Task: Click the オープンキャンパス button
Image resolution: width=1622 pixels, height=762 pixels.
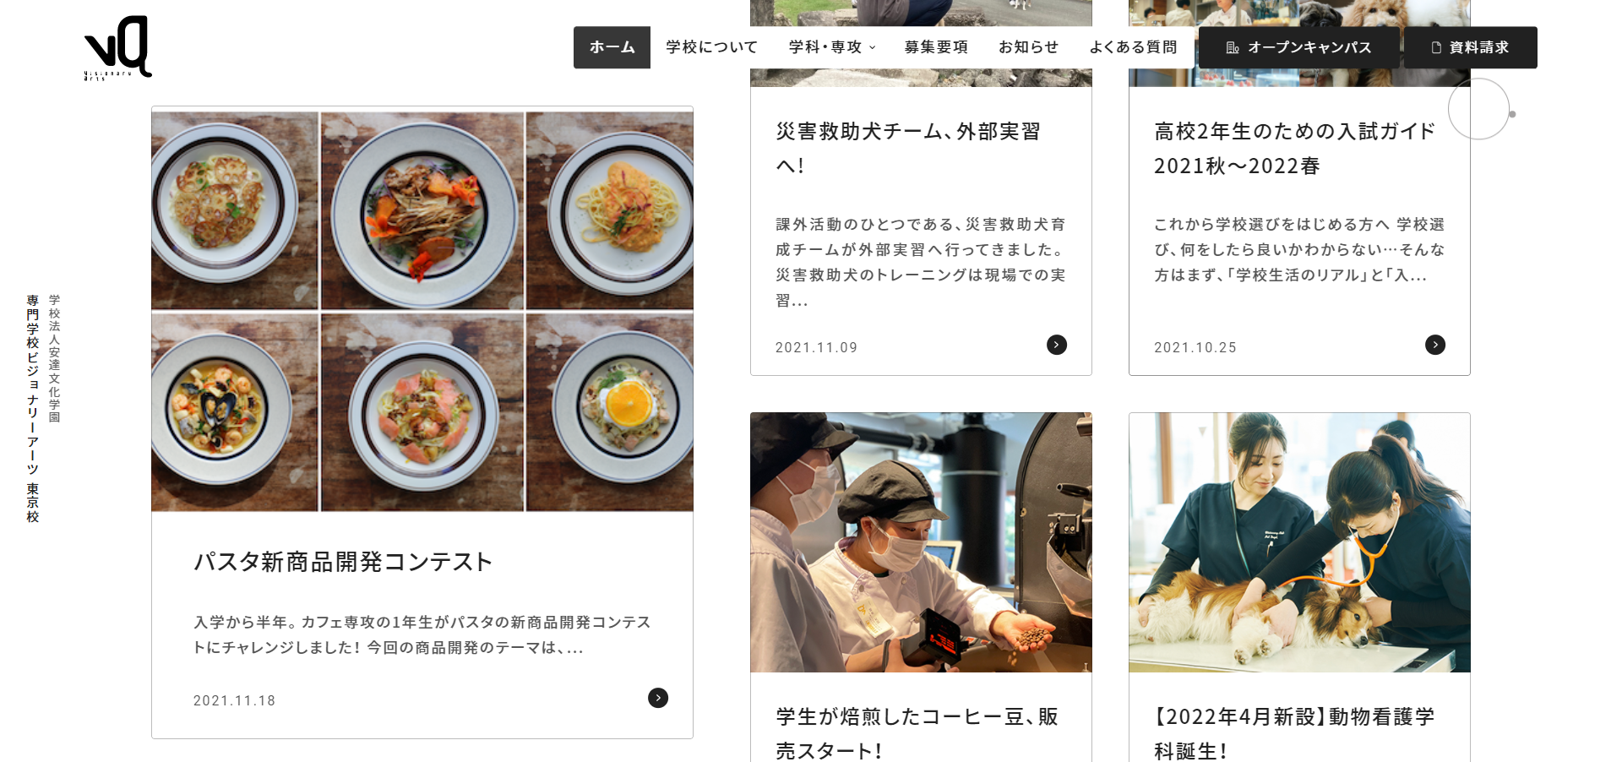Action: (1298, 47)
